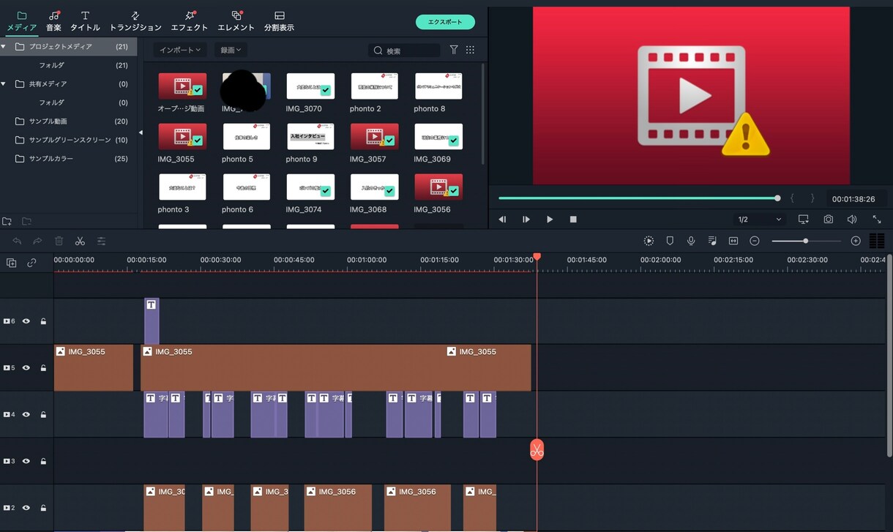The image size is (893, 532).
Task: Zoom in timeline with plus icon
Action: (856, 241)
